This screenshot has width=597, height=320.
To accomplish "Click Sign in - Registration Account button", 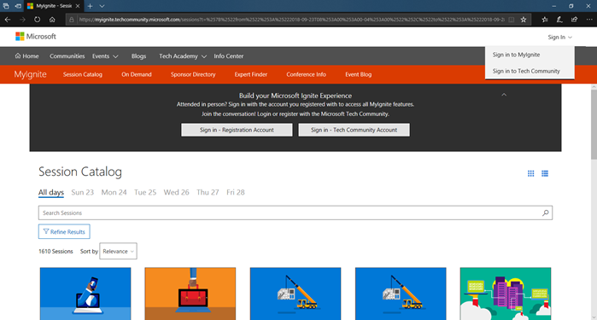I will coord(237,130).
